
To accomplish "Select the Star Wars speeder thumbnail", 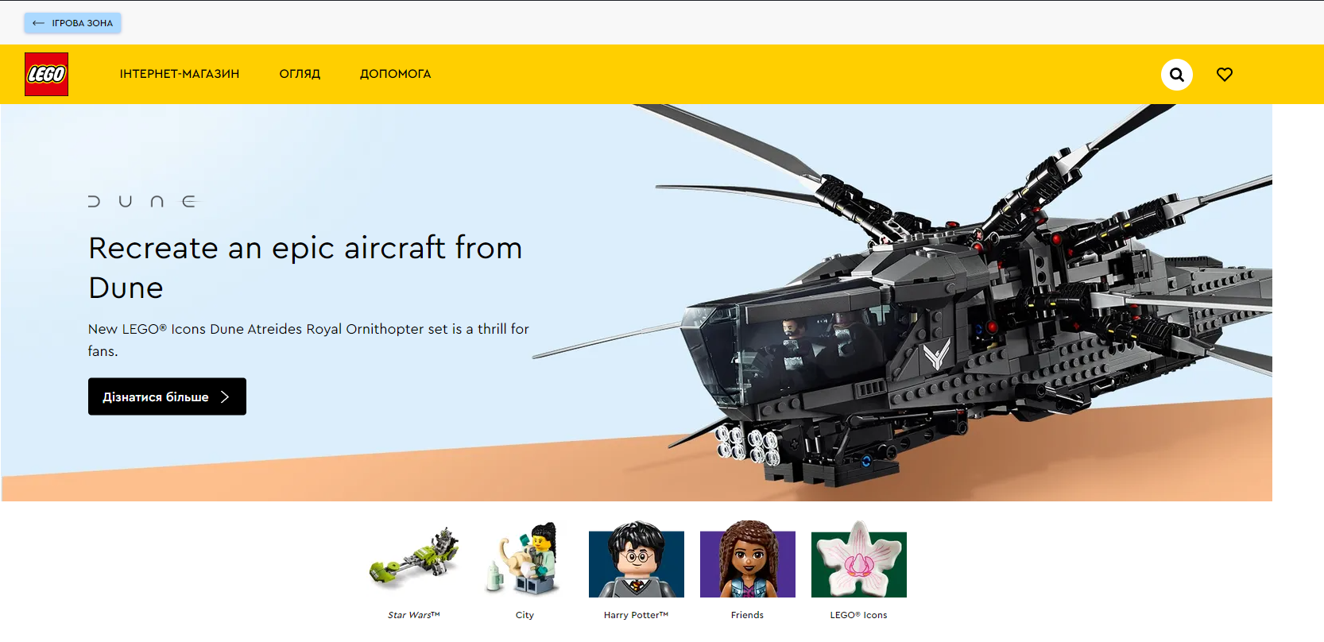I will tap(414, 560).
